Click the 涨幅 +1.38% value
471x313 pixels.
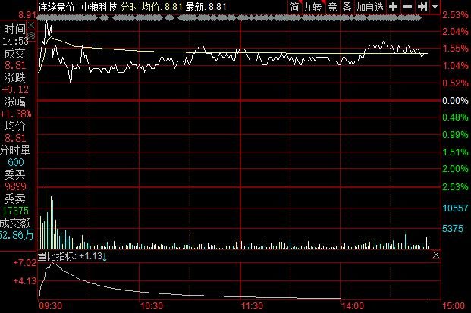pyautogui.click(x=16, y=114)
